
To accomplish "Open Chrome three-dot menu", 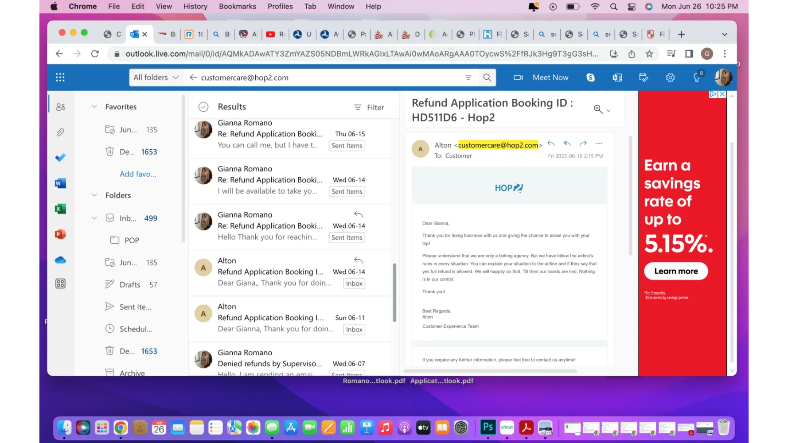I will click(725, 54).
